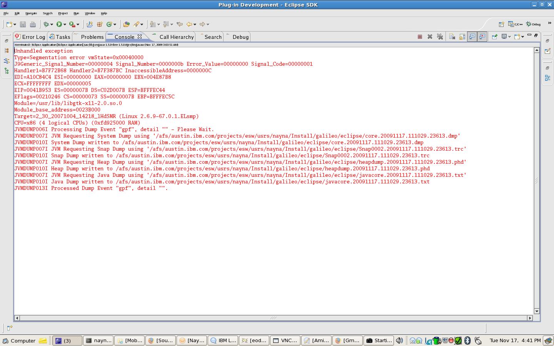
Task: Click the green Run button icon
Action: tap(59, 24)
